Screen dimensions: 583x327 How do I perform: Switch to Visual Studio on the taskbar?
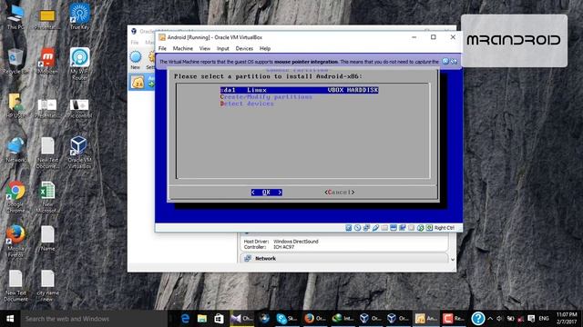coord(241,319)
